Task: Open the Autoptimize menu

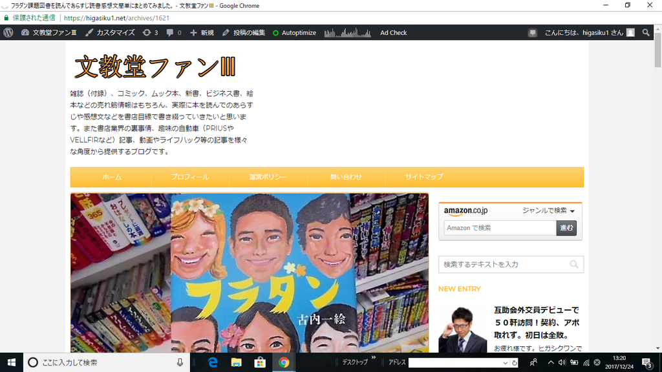Action: pos(294,32)
